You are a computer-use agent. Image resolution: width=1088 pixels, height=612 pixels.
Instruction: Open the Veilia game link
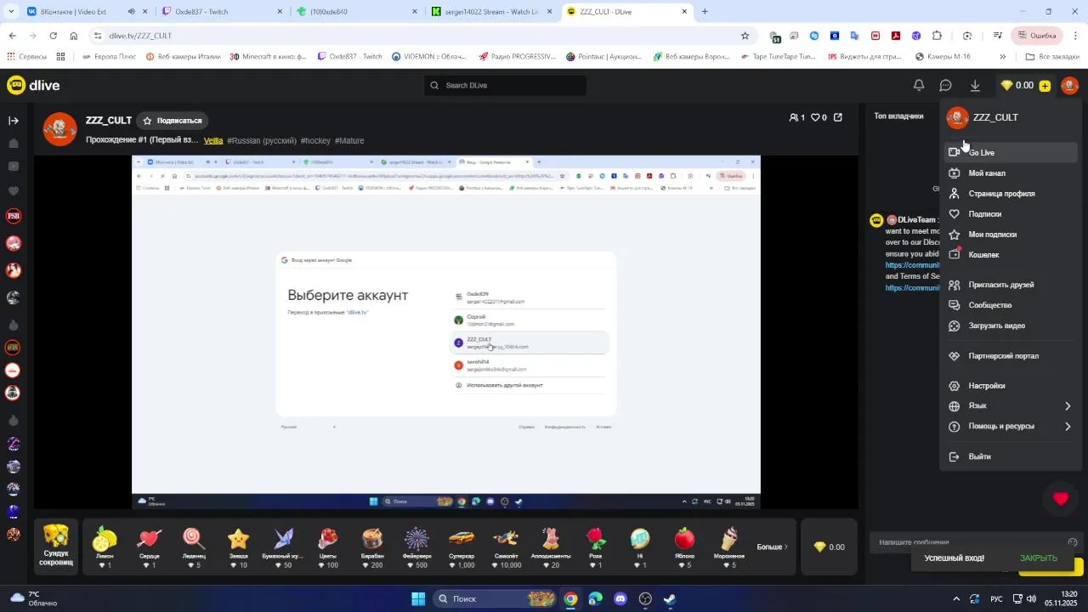pyautogui.click(x=213, y=140)
